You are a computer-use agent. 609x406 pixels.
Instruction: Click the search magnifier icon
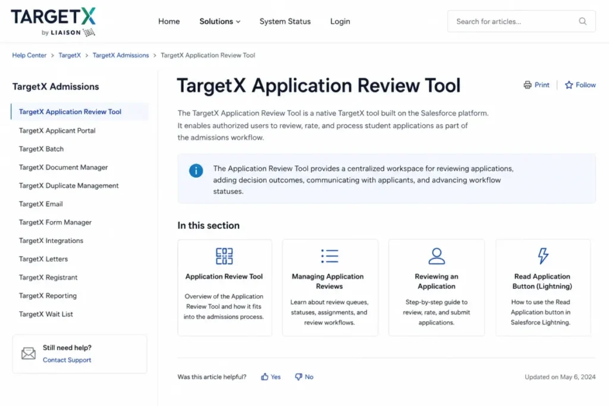click(x=582, y=21)
